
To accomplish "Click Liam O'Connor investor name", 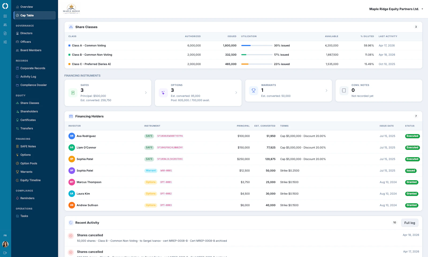I will point(86,148).
